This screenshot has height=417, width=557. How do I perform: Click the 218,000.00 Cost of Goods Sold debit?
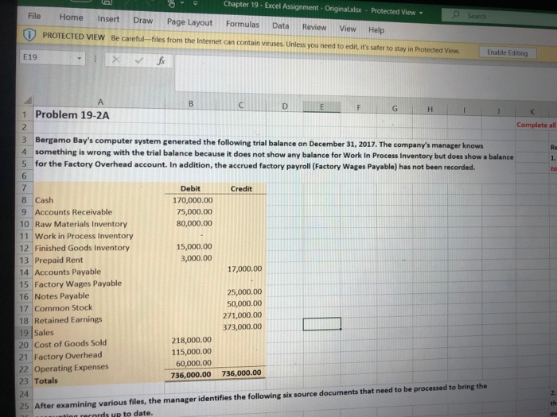192,340
